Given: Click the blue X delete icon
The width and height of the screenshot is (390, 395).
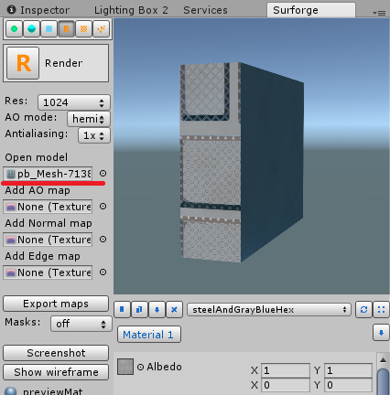Looking at the screenshot, I should click(x=174, y=310).
